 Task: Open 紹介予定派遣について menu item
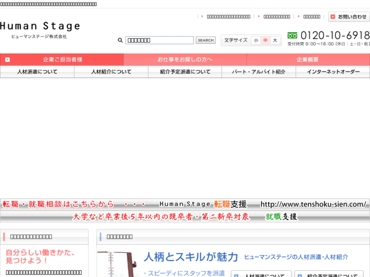pyautogui.click(x=185, y=72)
